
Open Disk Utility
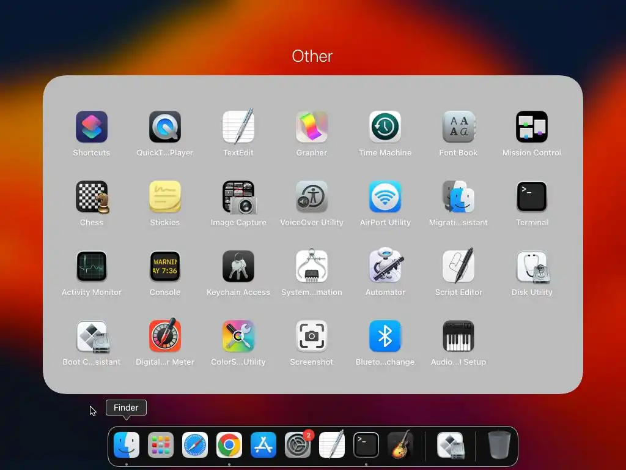click(x=532, y=267)
